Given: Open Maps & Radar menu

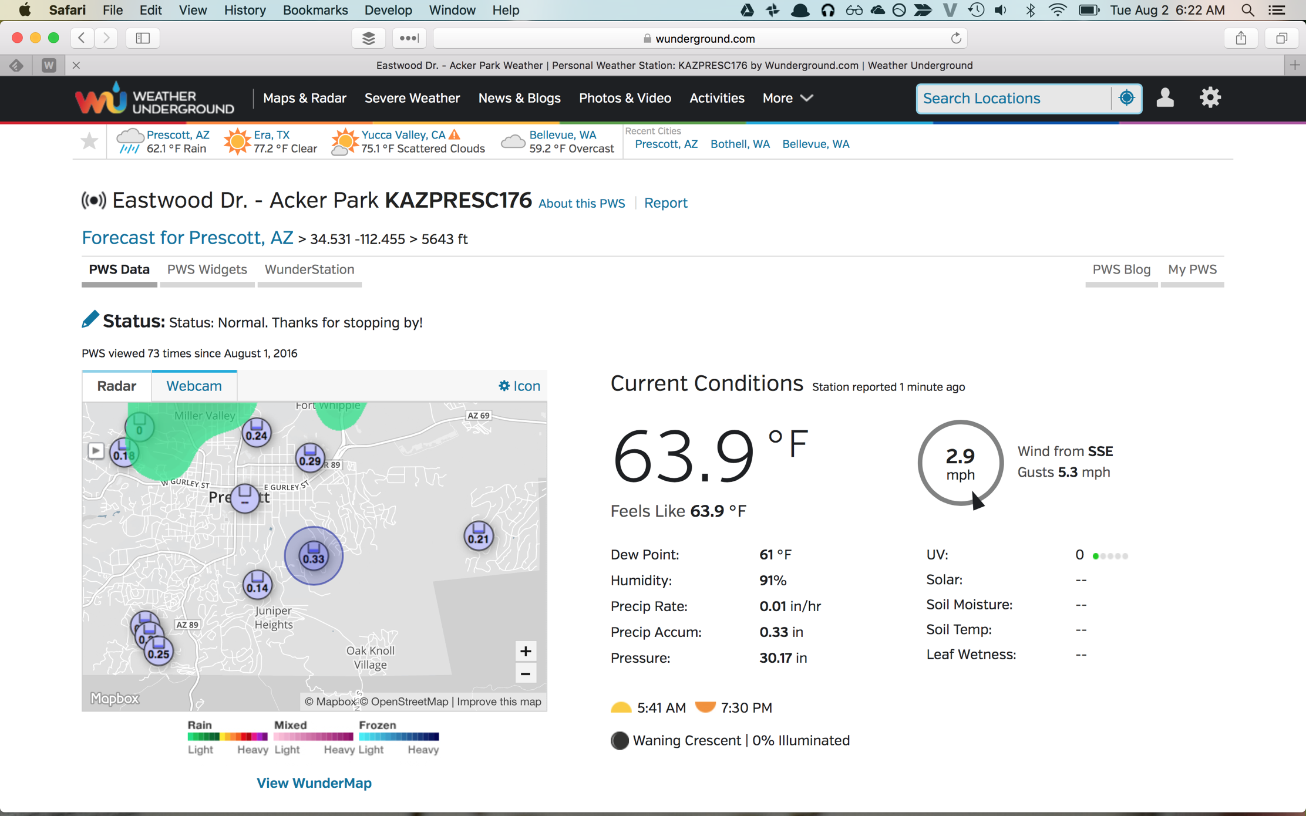Looking at the screenshot, I should [x=304, y=98].
